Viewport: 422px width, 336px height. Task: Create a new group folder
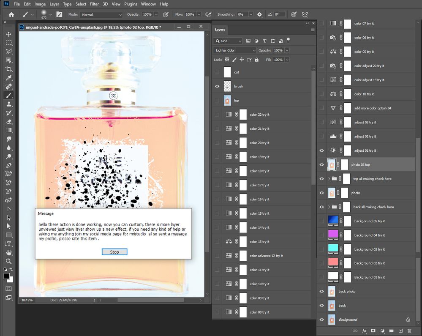(x=391, y=331)
